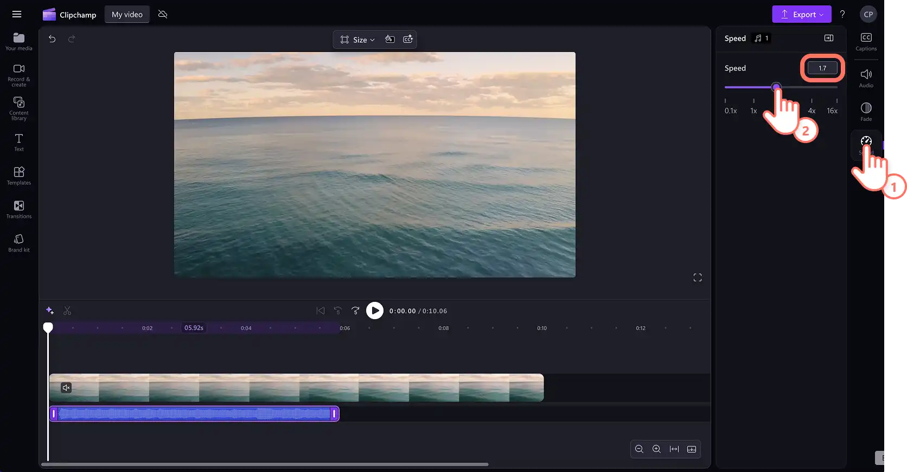Image resolution: width=907 pixels, height=472 pixels.
Task: Open the Audio tab in property panel
Action: 866,78
